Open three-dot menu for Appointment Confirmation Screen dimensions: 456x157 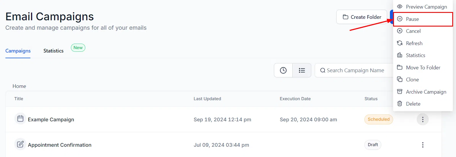point(423,145)
